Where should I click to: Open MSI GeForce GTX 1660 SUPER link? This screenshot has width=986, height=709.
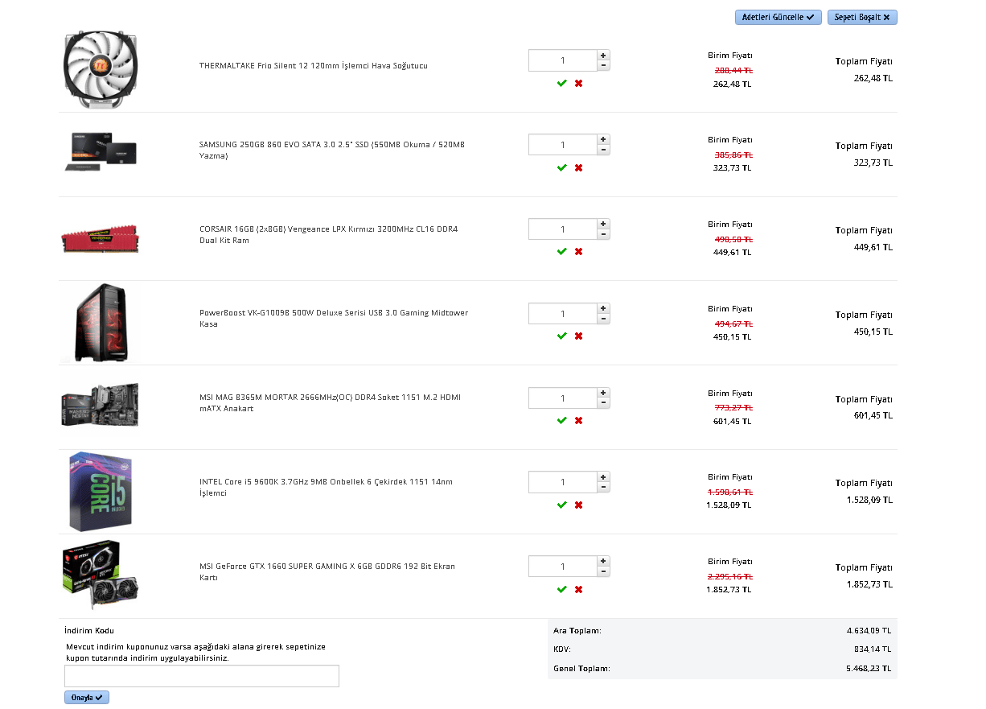click(327, 571)
